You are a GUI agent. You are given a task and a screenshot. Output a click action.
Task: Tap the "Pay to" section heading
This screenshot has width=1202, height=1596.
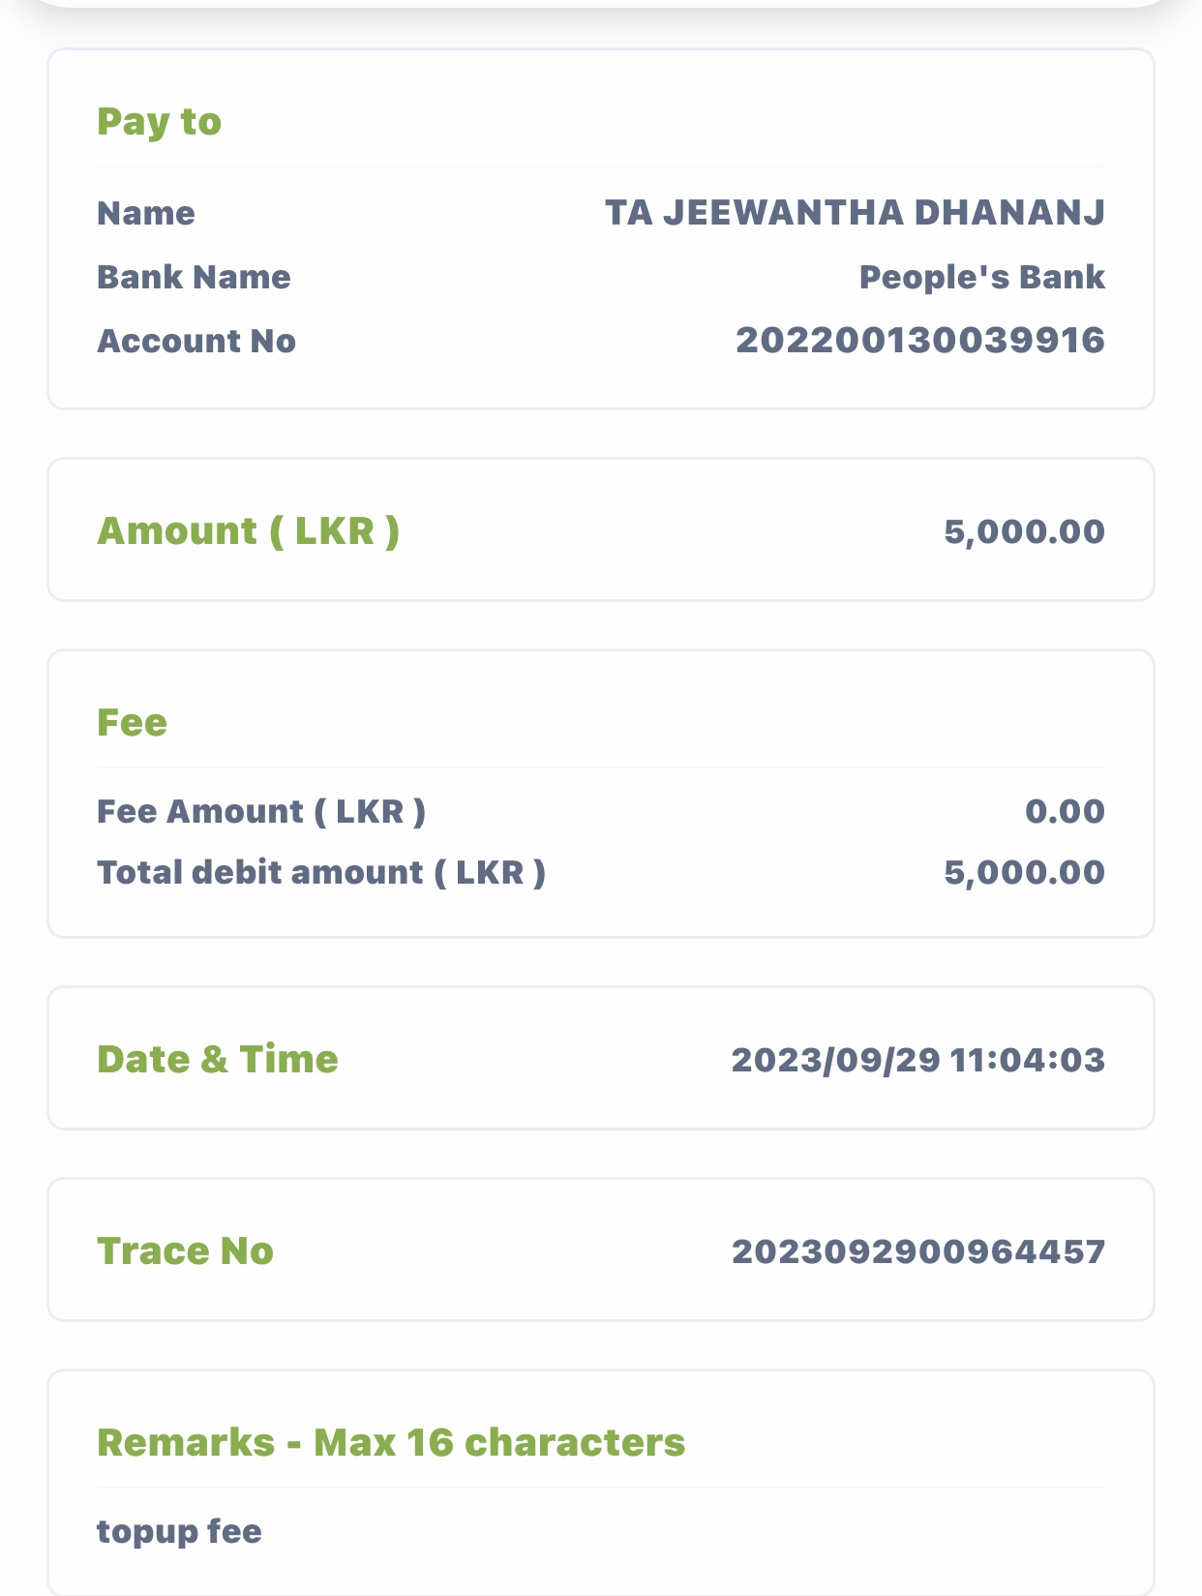tap(159, 123)
